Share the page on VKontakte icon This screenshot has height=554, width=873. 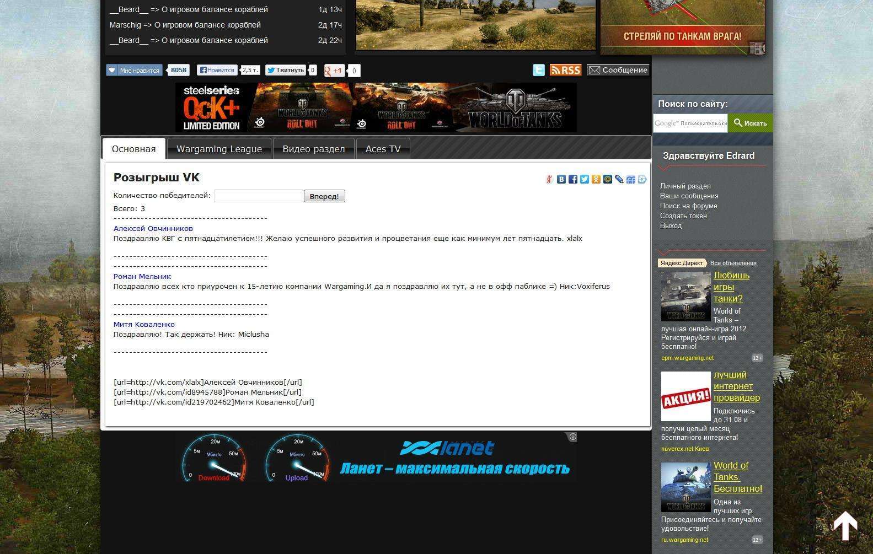click(x=561, y=179)
